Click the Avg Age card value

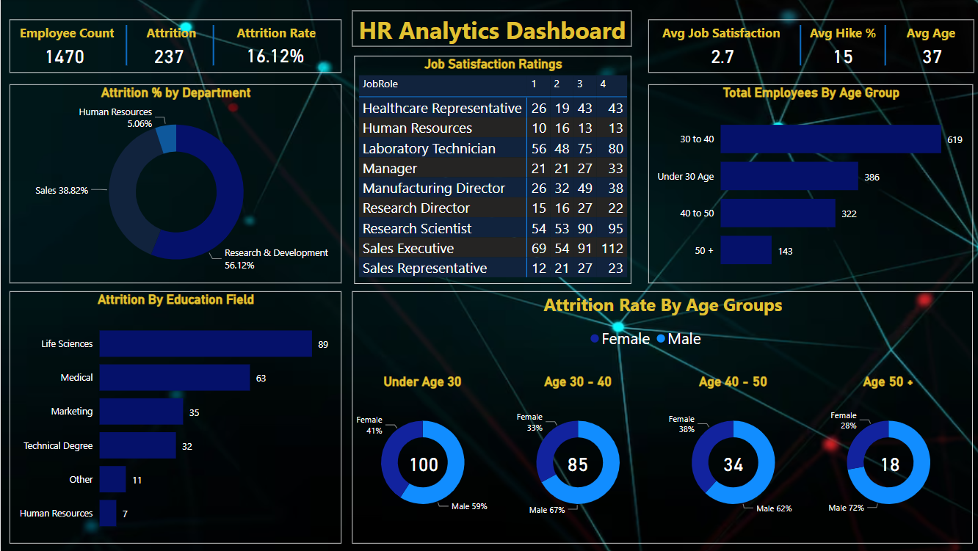931,56
